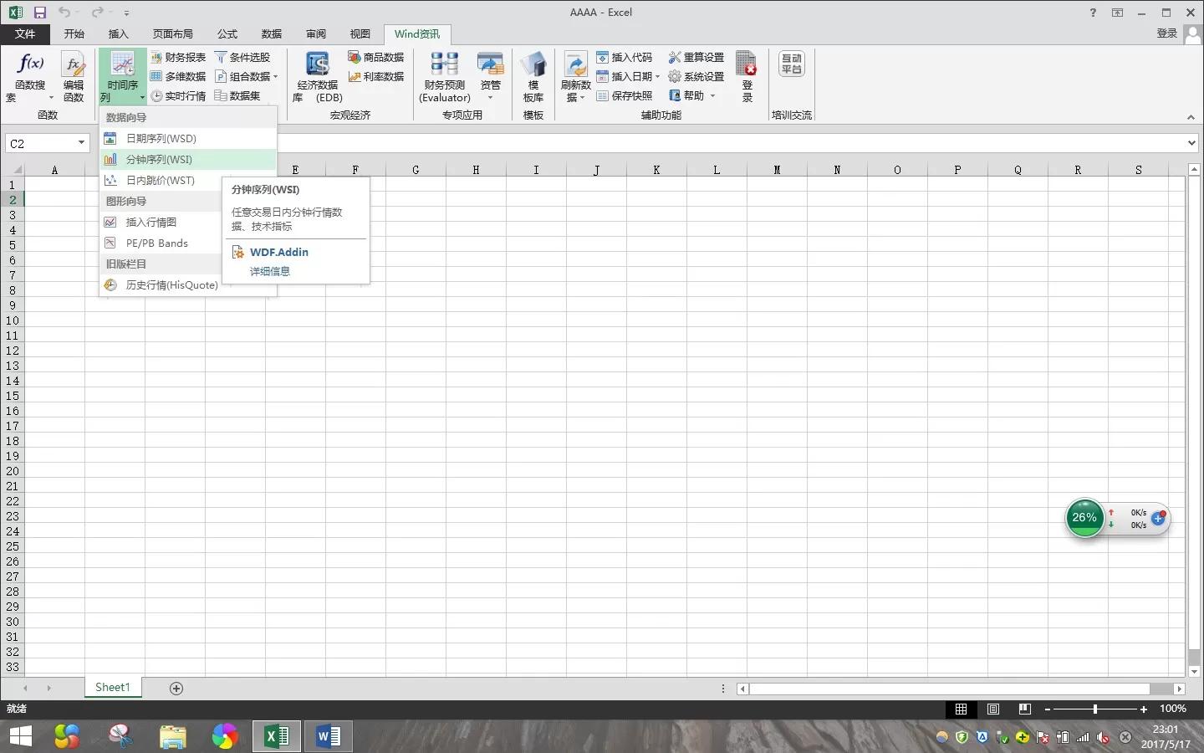Open 重算设置 recalculation settings
The image size is (1204, 753).
pos(696,57)
